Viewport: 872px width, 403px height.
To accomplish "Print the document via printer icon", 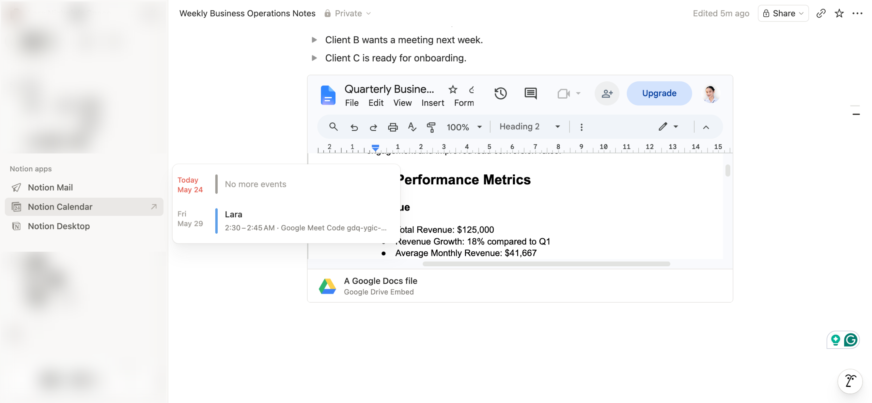I will tap(393, 127).
